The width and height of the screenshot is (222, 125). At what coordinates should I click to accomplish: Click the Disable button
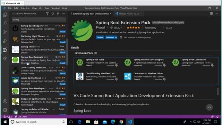[100, 37]
